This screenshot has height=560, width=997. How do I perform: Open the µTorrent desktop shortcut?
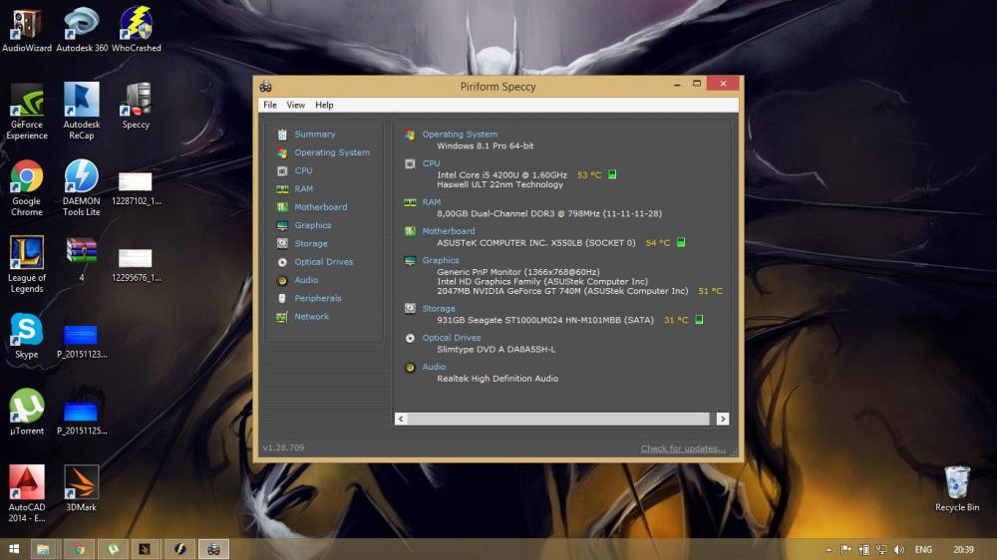27,412
